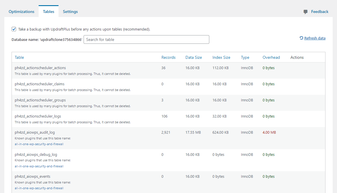Sort by the Table column header
This screenshot has height=193, width=337.
pos(19,57)
